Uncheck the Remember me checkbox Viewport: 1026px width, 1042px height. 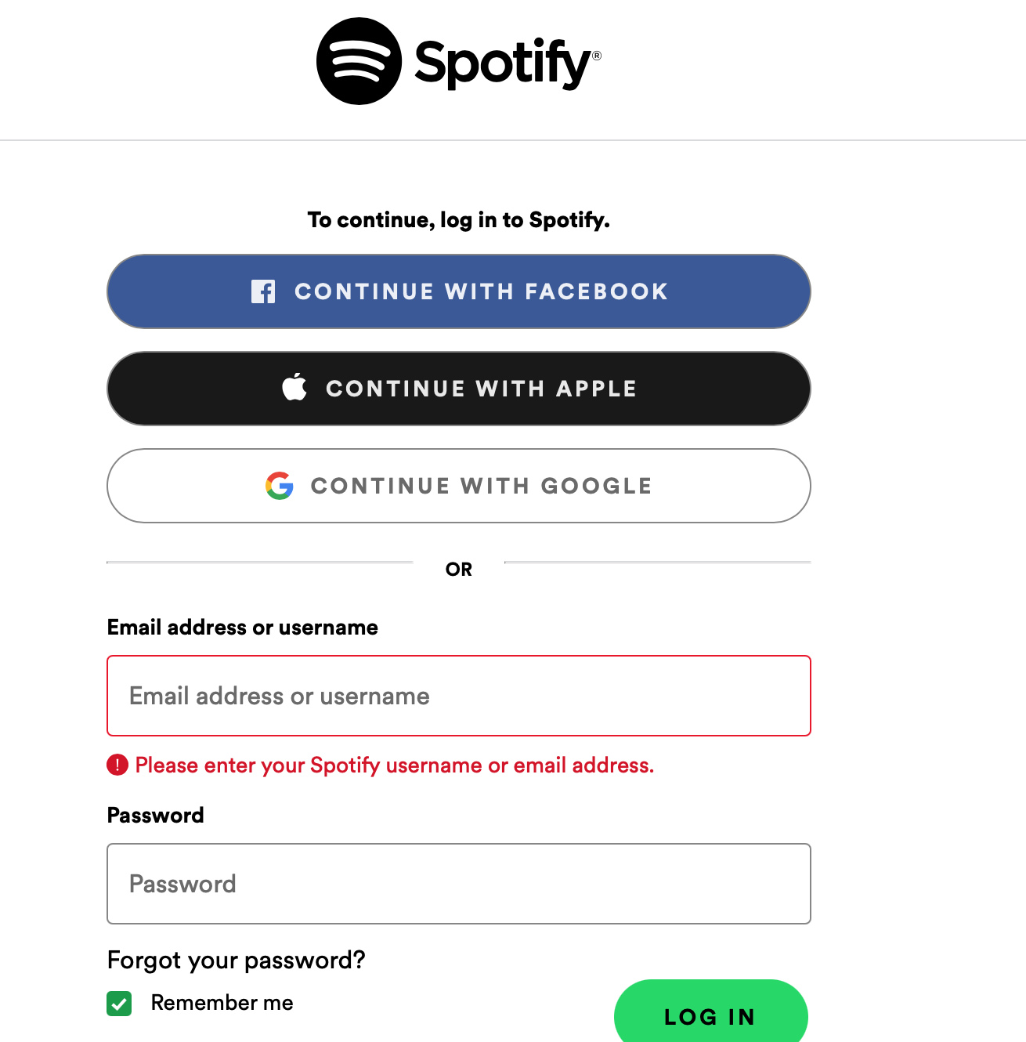point(119,1004)
